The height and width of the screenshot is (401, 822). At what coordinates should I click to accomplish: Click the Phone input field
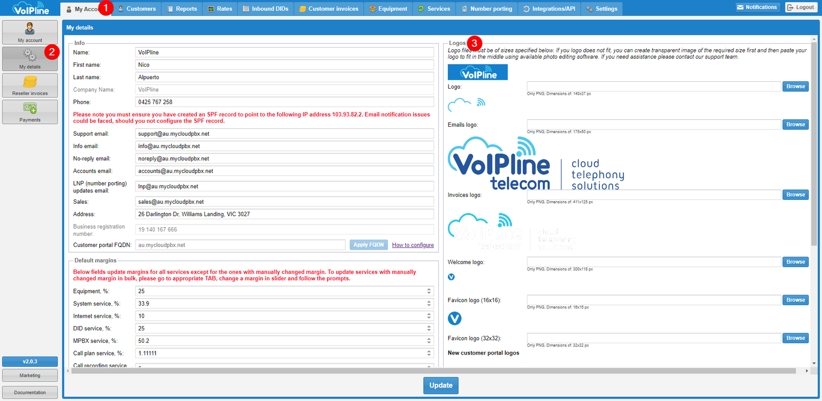(285, 102)
